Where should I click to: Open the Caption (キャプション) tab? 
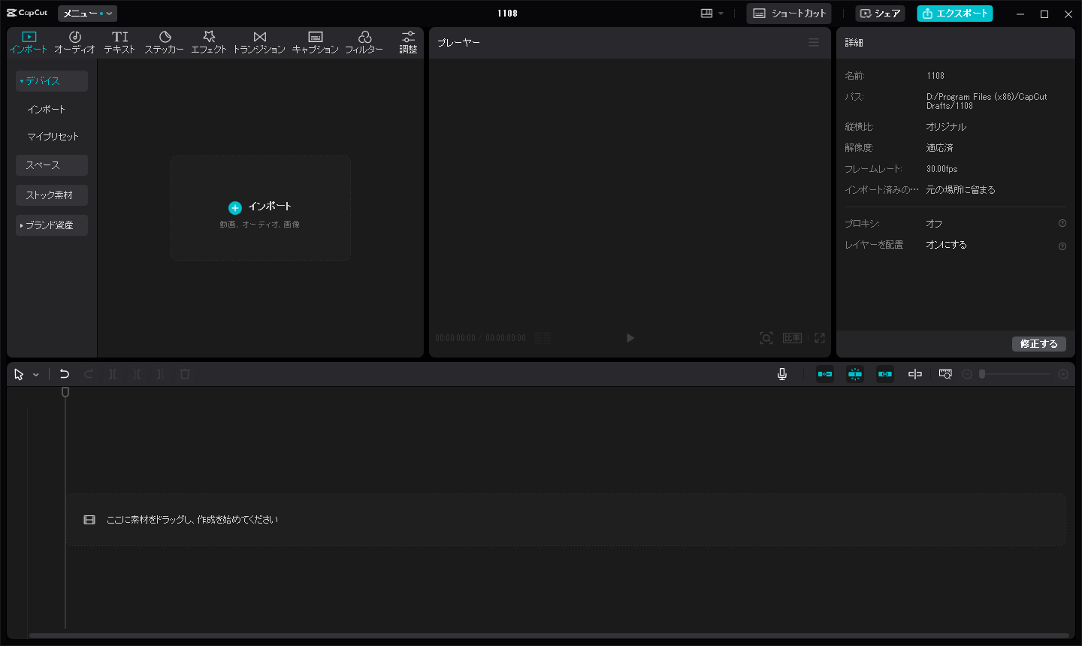[x=316, y=42]
